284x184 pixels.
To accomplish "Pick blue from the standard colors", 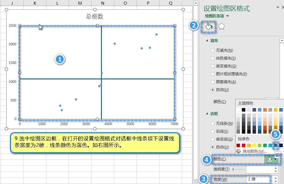I will coord(276,145).
